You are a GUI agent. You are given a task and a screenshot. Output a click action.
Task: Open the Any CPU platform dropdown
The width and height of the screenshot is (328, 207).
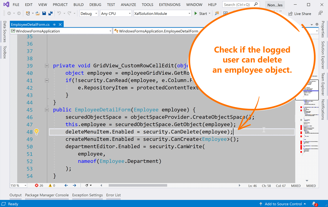click(x=116, y=13)
